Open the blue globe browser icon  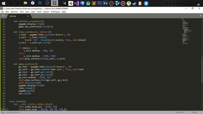click(82, 3)
